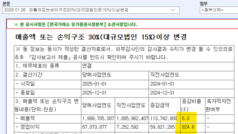
Task: Click the pointing hand icon in notice banner
Action: (x=16, y=25)
